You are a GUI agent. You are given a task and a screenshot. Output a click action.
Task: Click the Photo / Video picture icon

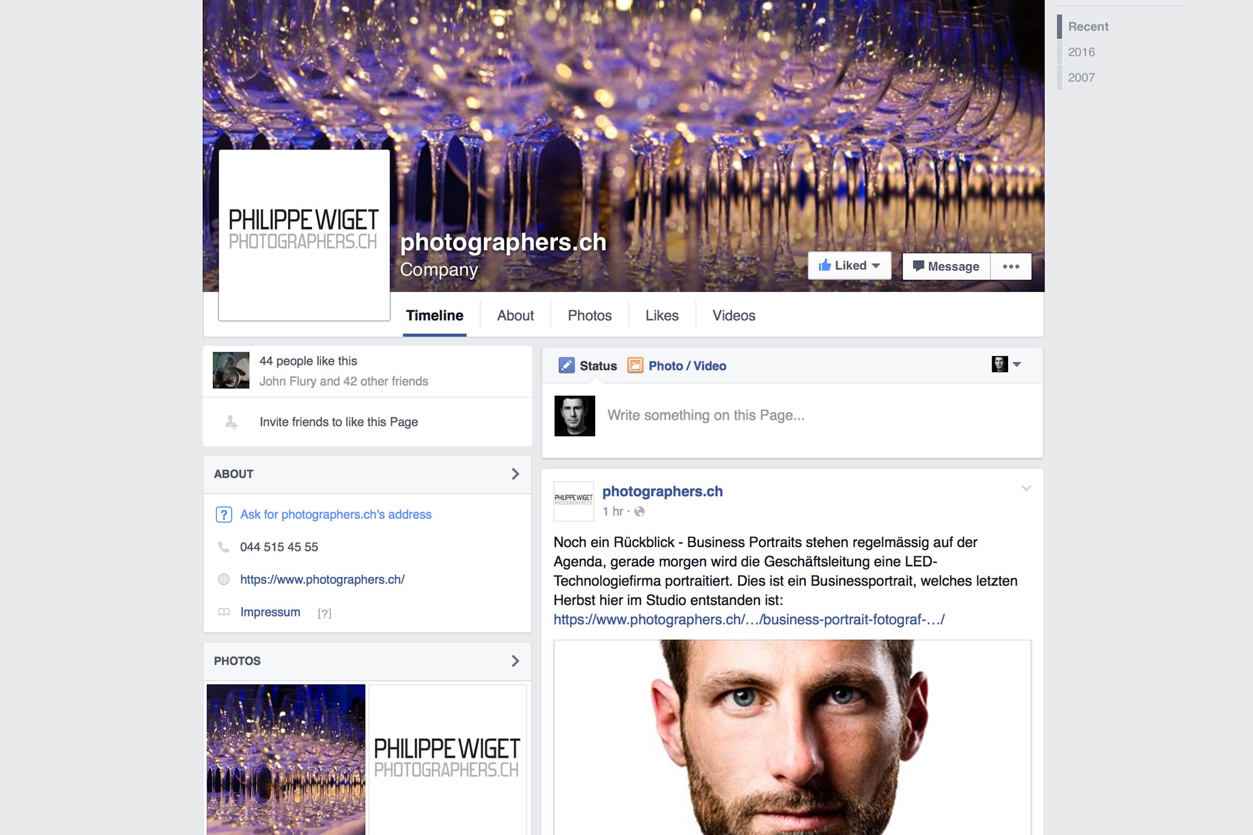coord(635,365)
